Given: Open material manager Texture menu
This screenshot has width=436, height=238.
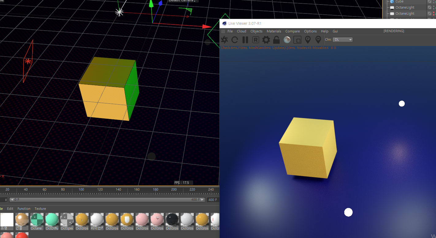Looking at the screenshot, I should tap(40, 209).
